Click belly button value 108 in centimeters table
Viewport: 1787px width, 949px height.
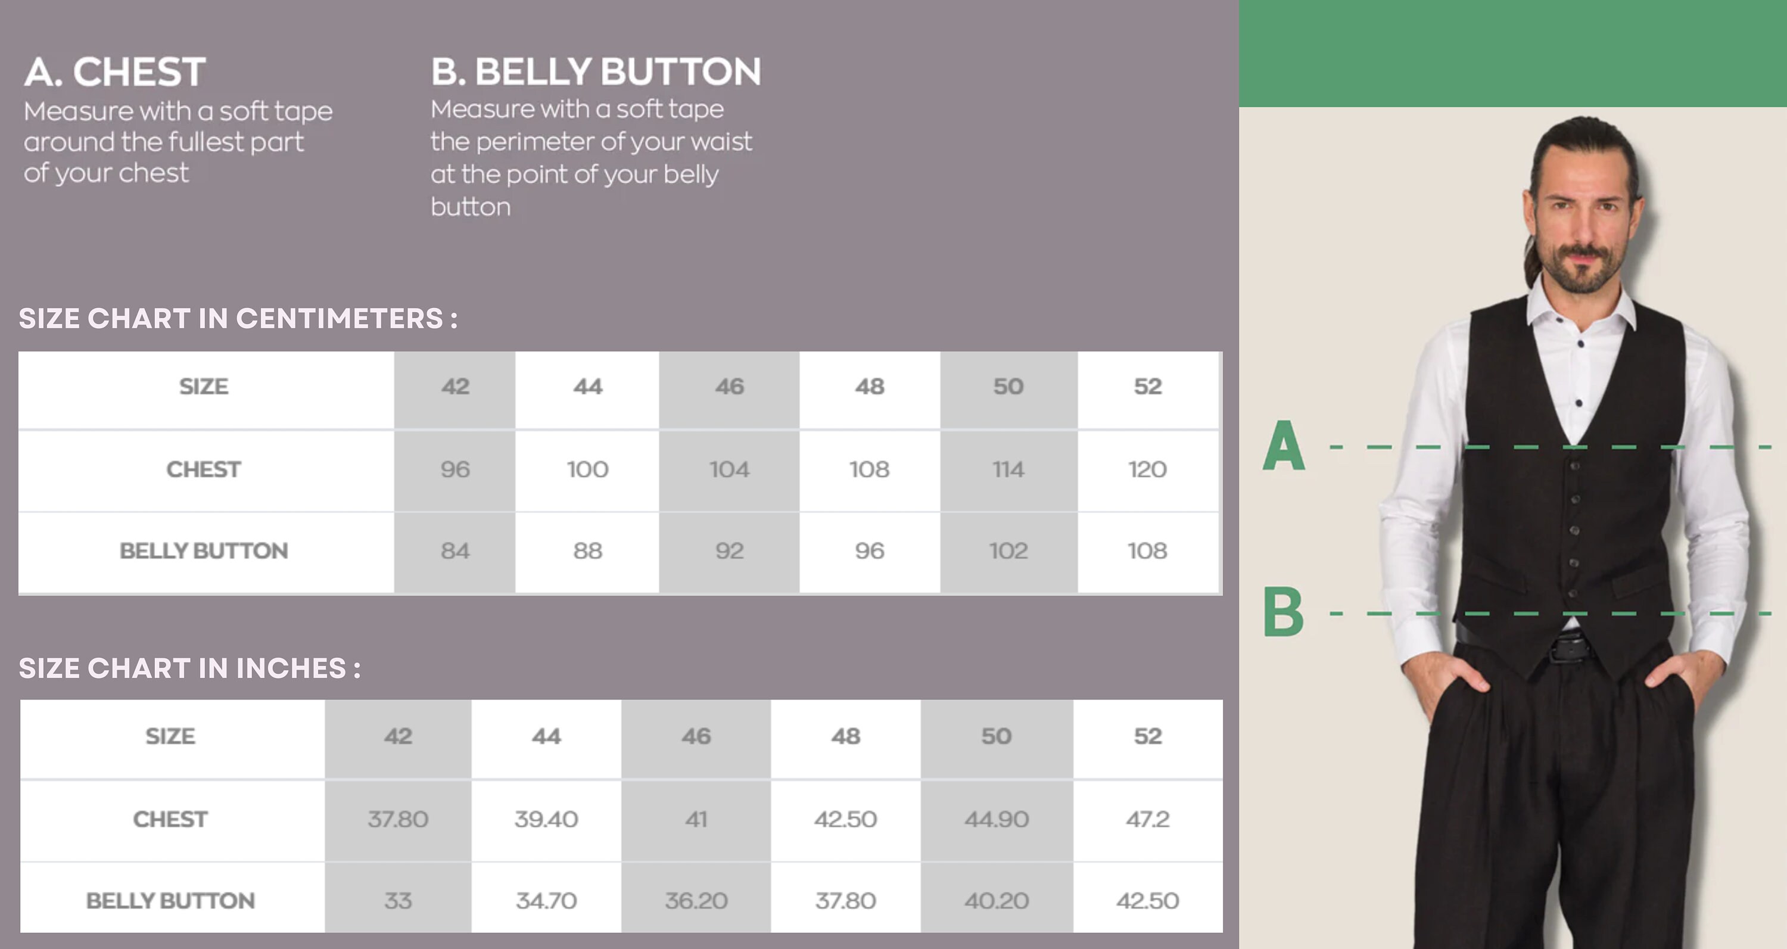tap(1147, 551)
